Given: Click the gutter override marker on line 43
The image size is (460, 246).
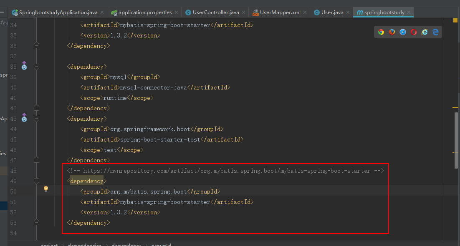Looking at the screenshot, I should coord(24,117).
